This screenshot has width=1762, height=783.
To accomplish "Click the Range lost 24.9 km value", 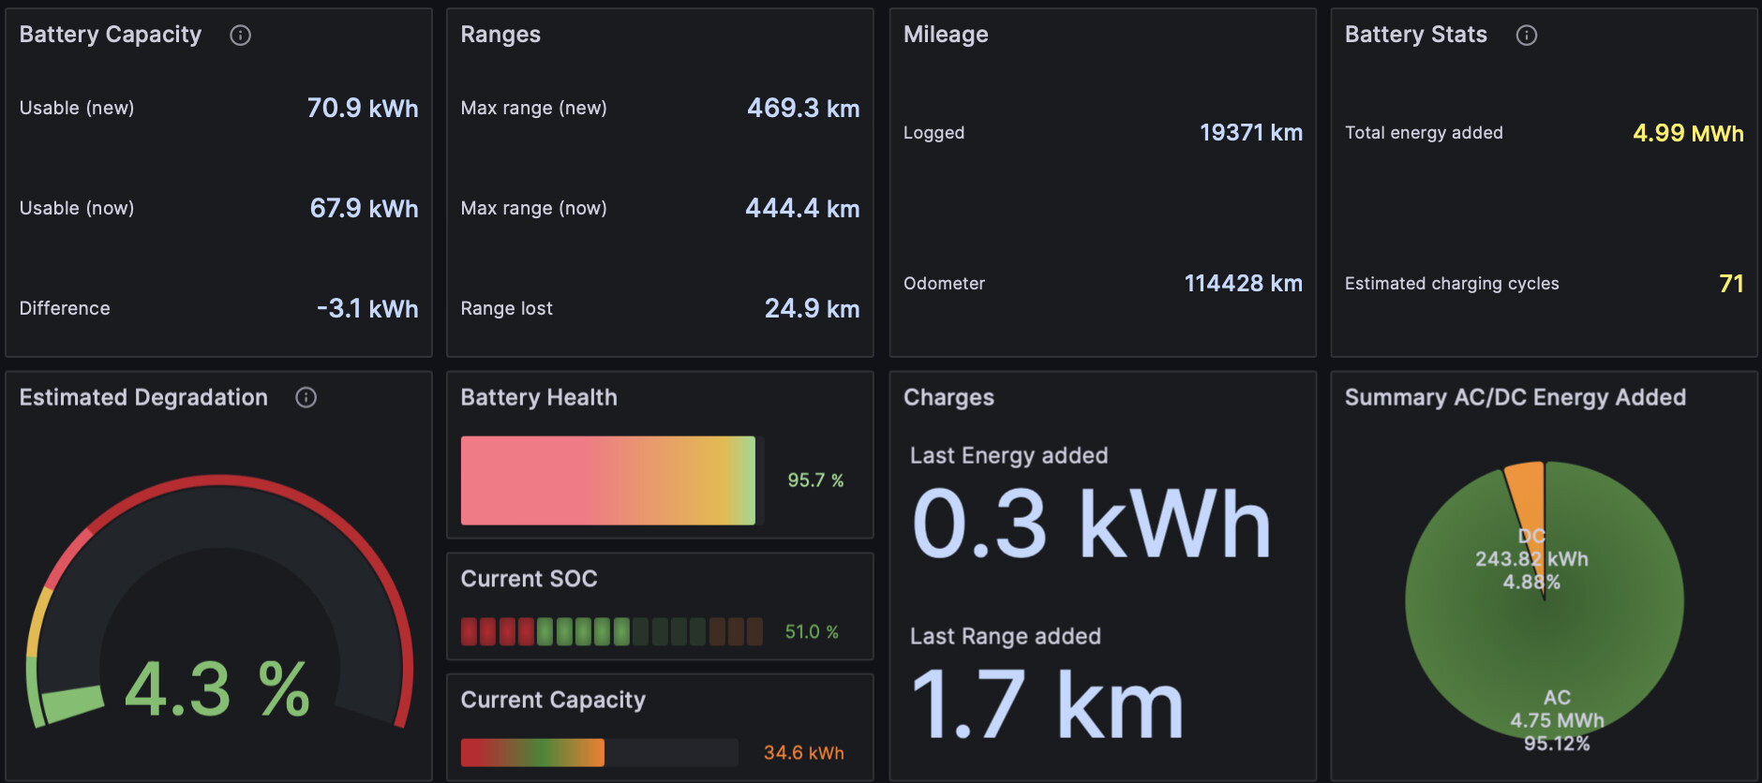I will tap(812, 309).
